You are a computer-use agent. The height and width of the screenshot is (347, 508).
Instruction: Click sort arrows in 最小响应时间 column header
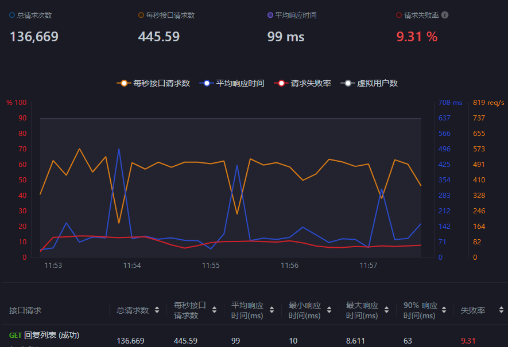(329, 310)
